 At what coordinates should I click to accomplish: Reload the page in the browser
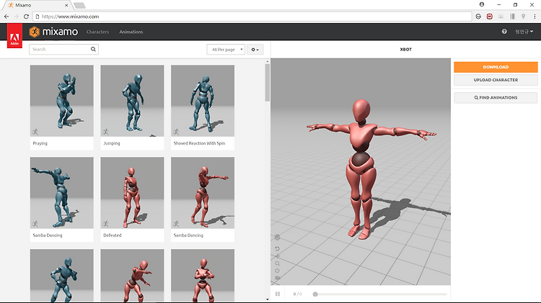click(26, 16)
